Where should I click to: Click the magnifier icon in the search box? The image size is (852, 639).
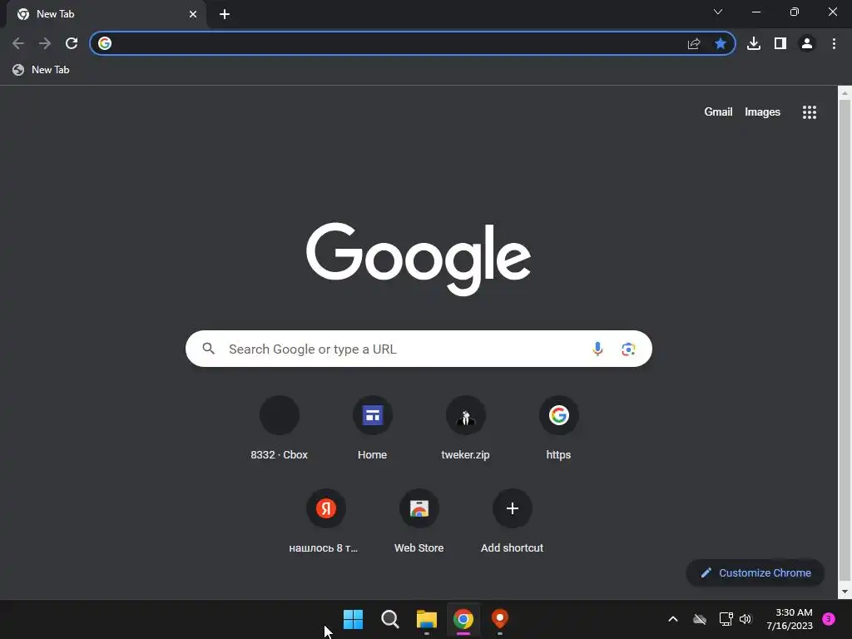click(x=209, y=349)
